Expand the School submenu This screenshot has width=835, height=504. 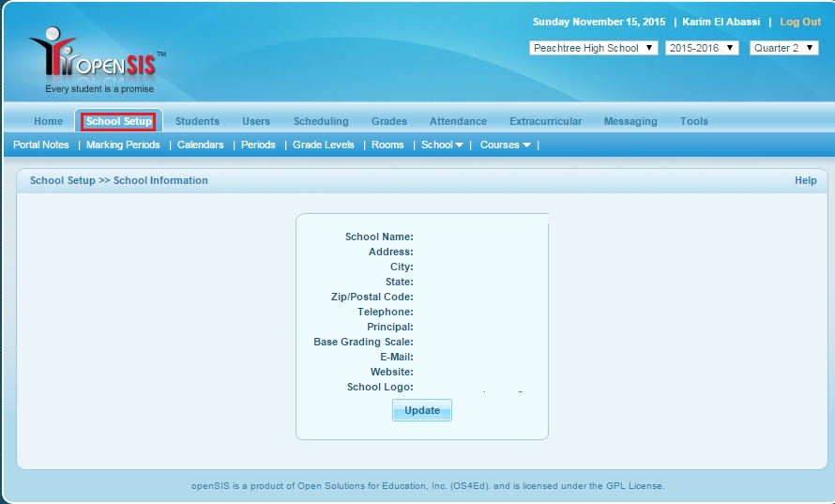tap(442, 145)
